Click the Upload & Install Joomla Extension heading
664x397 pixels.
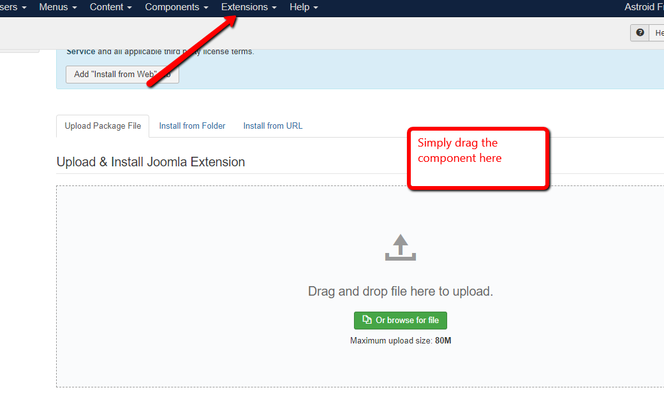(151, 162)
